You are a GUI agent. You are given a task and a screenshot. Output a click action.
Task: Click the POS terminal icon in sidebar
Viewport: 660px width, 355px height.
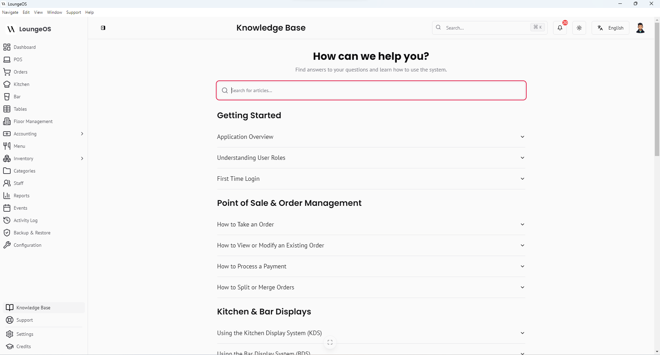(x=7, y=59)
